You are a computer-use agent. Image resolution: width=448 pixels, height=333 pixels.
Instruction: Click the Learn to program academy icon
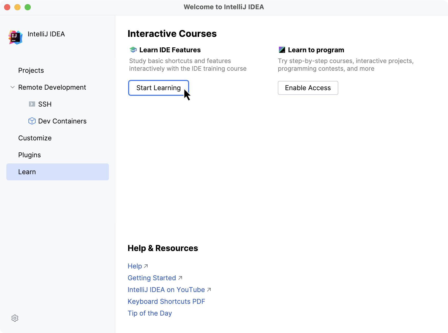(282, 50)
